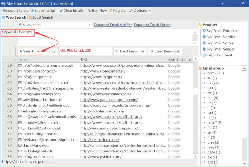
Task: Sort by the URL column header
Action: (x=123, y=59)
